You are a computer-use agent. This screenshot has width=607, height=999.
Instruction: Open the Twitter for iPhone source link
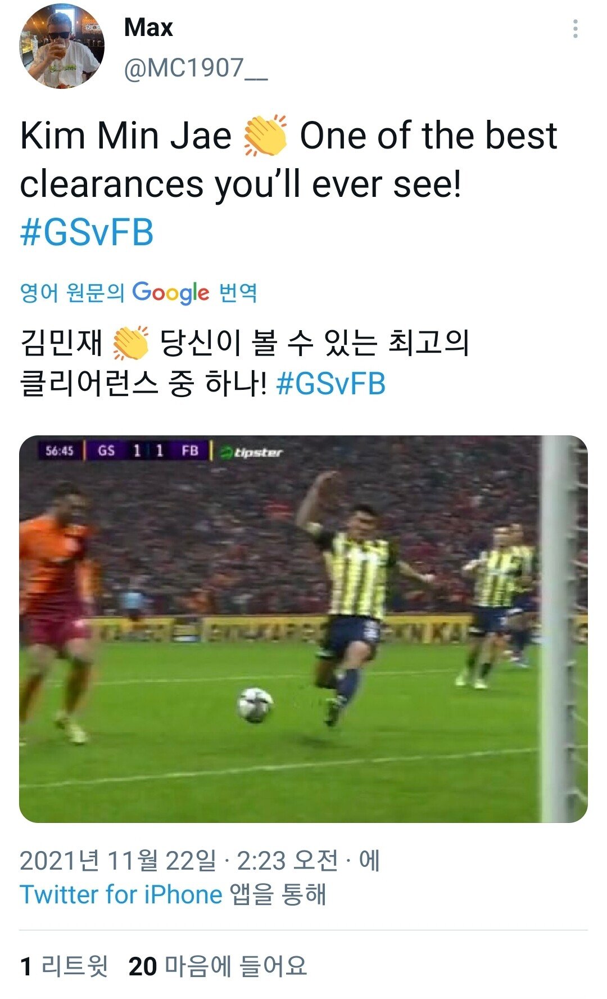click(x=121, y=894)
